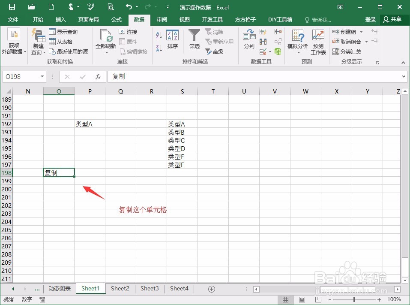410x305 pixels.
Task: Expand the formula bar
Action: click(x=404, y=76)
